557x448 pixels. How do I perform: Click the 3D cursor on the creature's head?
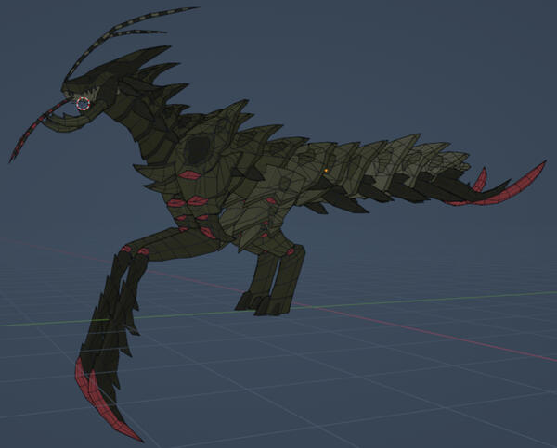click(84, 104)
